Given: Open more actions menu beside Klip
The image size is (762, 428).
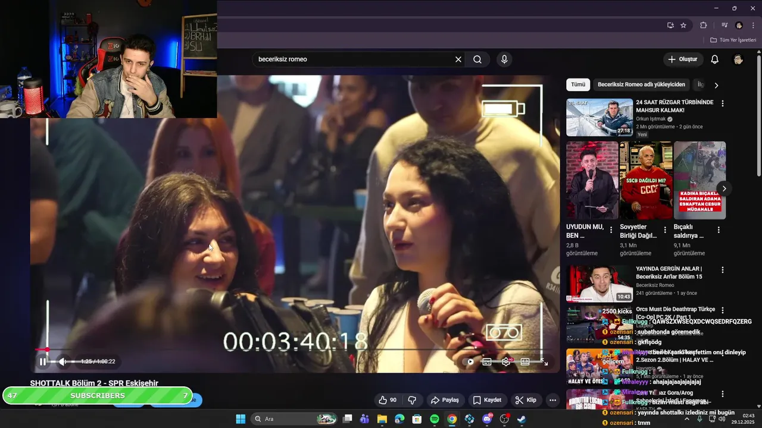Looking at the screenshot, I should pos(552,400).
